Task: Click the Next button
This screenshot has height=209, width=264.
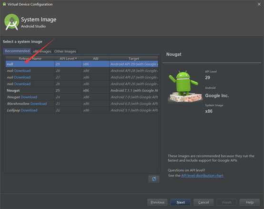Action: click(x=181, y=202)
